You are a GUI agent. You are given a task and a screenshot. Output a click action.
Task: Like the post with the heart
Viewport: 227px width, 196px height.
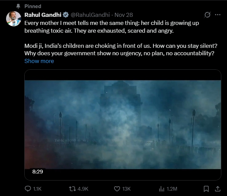click(117, 189)
